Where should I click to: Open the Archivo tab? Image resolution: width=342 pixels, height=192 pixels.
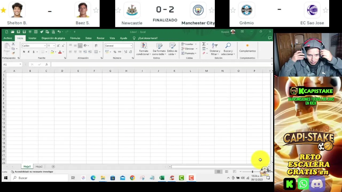[x=8, y=38]
